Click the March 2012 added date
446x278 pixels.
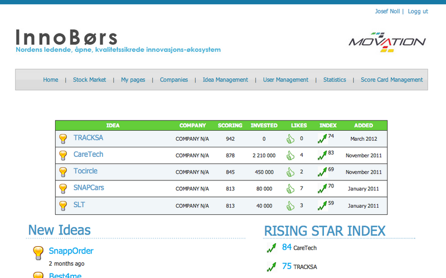364,139
